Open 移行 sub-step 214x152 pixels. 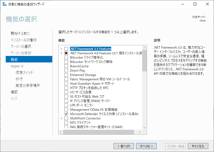pyautogui.click(x=19, y=79)
